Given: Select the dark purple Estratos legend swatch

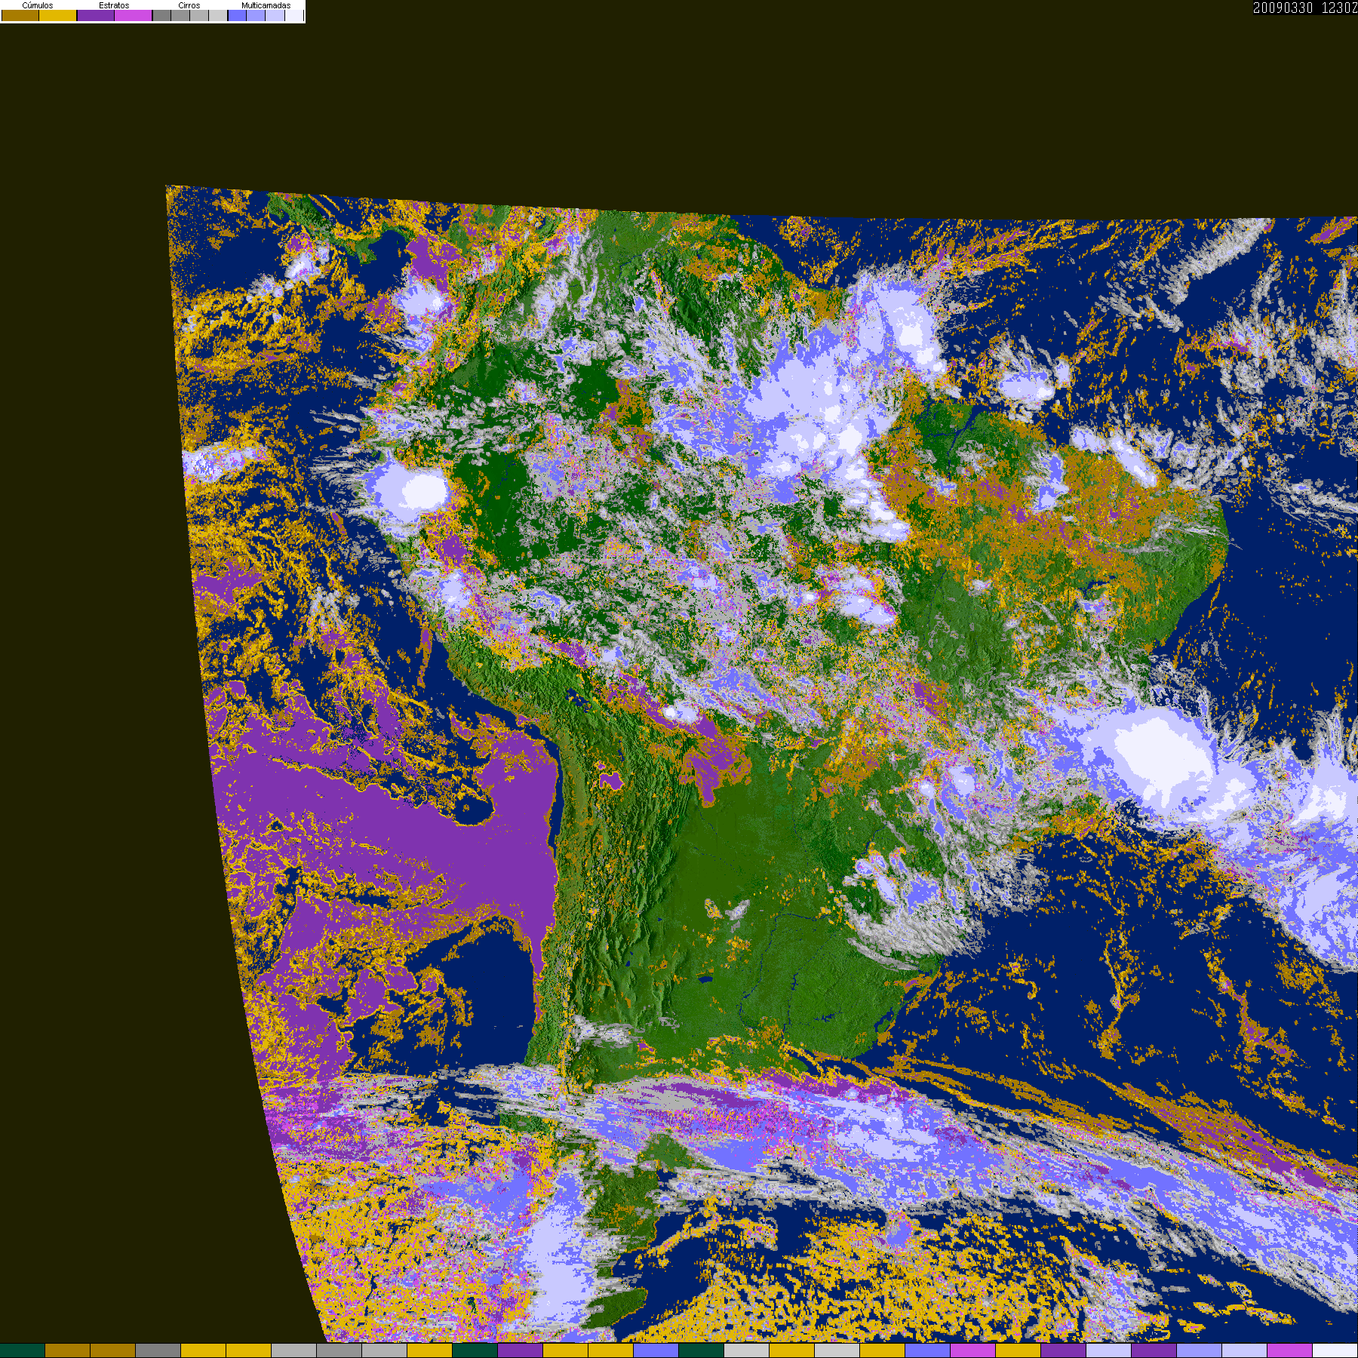Looking at the screenshot, I should pyautogui.click(x=96, y=15).
